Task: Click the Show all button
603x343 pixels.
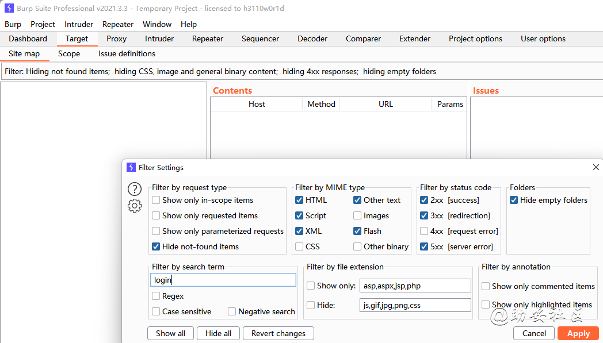Action: [x=171, y=333]
